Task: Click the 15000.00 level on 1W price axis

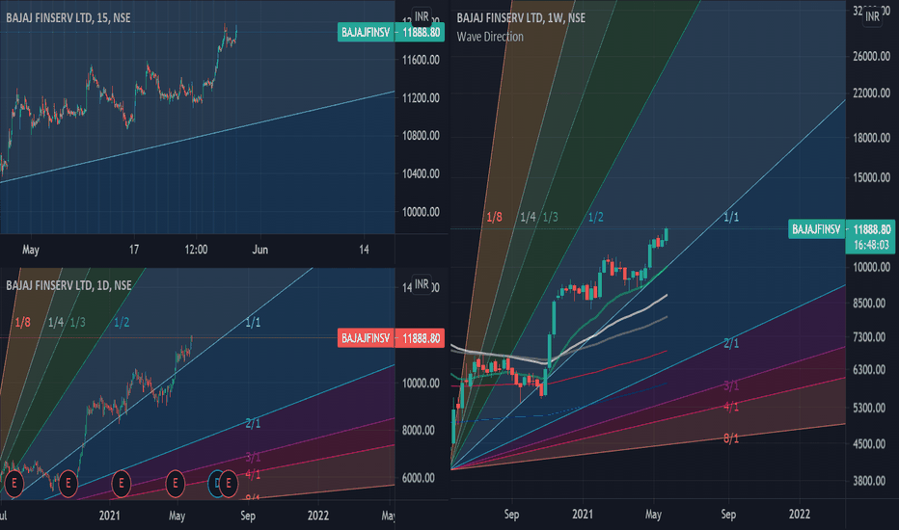Action: tap(871, 177)
